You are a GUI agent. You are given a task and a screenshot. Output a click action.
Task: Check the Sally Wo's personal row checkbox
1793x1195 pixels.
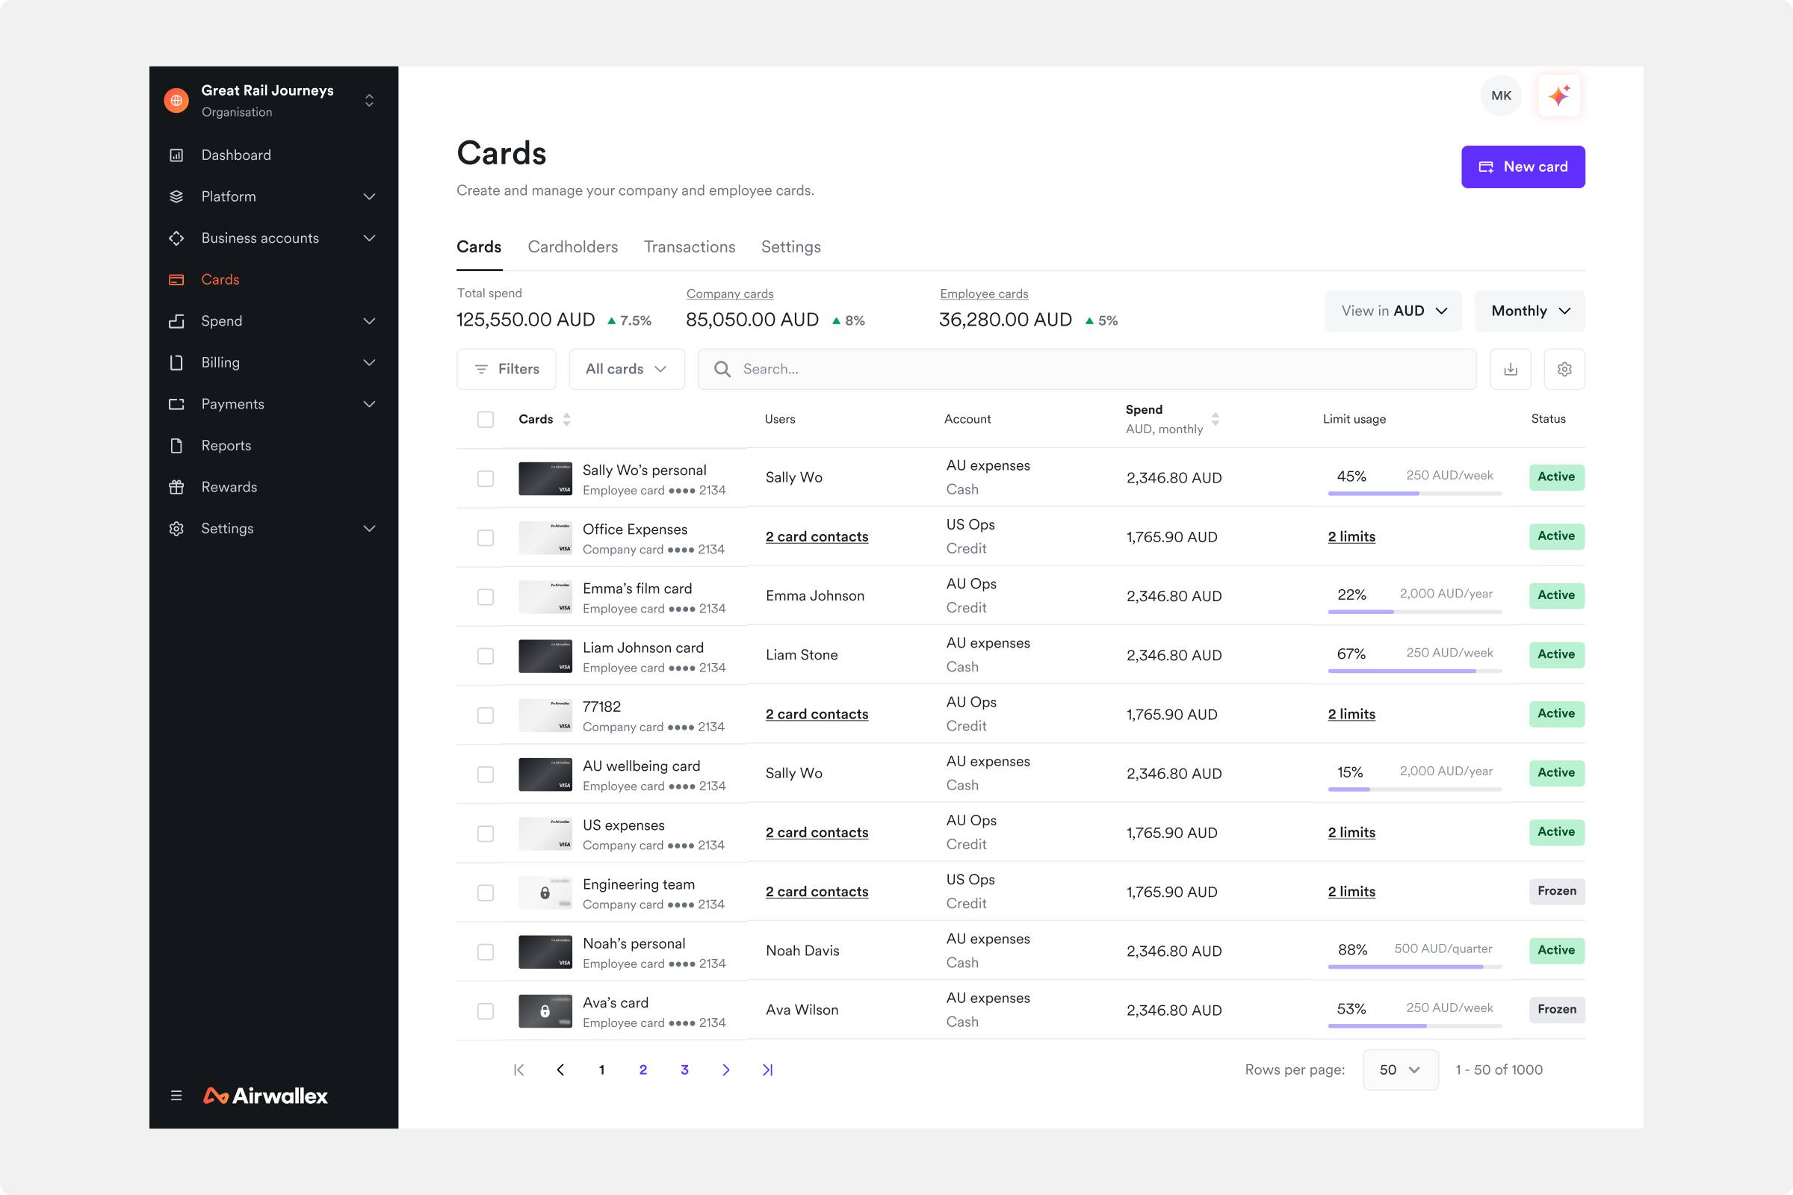[x=486, y=479]
